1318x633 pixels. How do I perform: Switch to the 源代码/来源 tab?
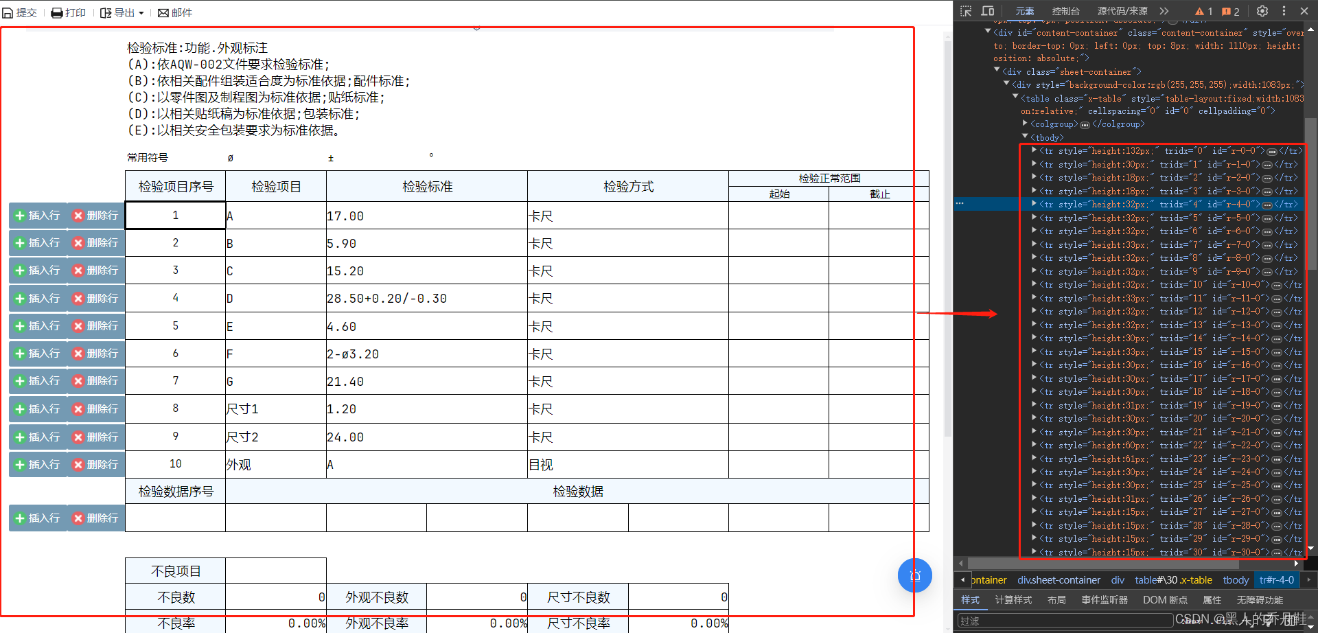pos(1122,11)
